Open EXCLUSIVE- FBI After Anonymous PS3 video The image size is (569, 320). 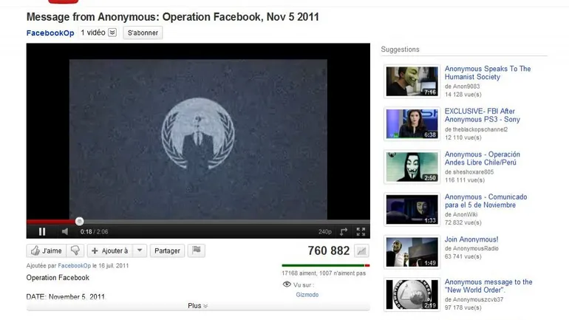tap(483, 115)
